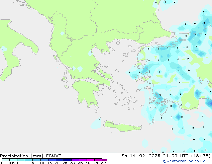Click the "50" legend scale label

click(103, 163)
